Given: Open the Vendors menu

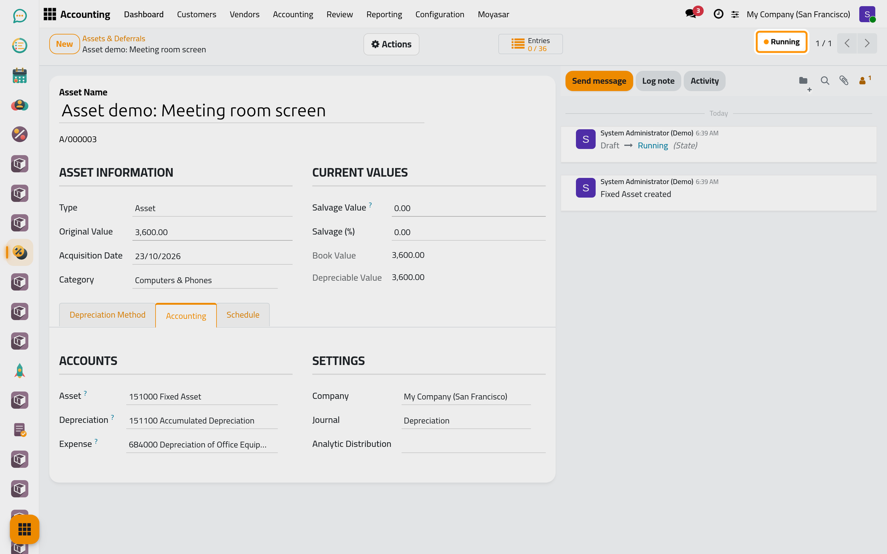Looking at the screenshot, I should 244,14.
